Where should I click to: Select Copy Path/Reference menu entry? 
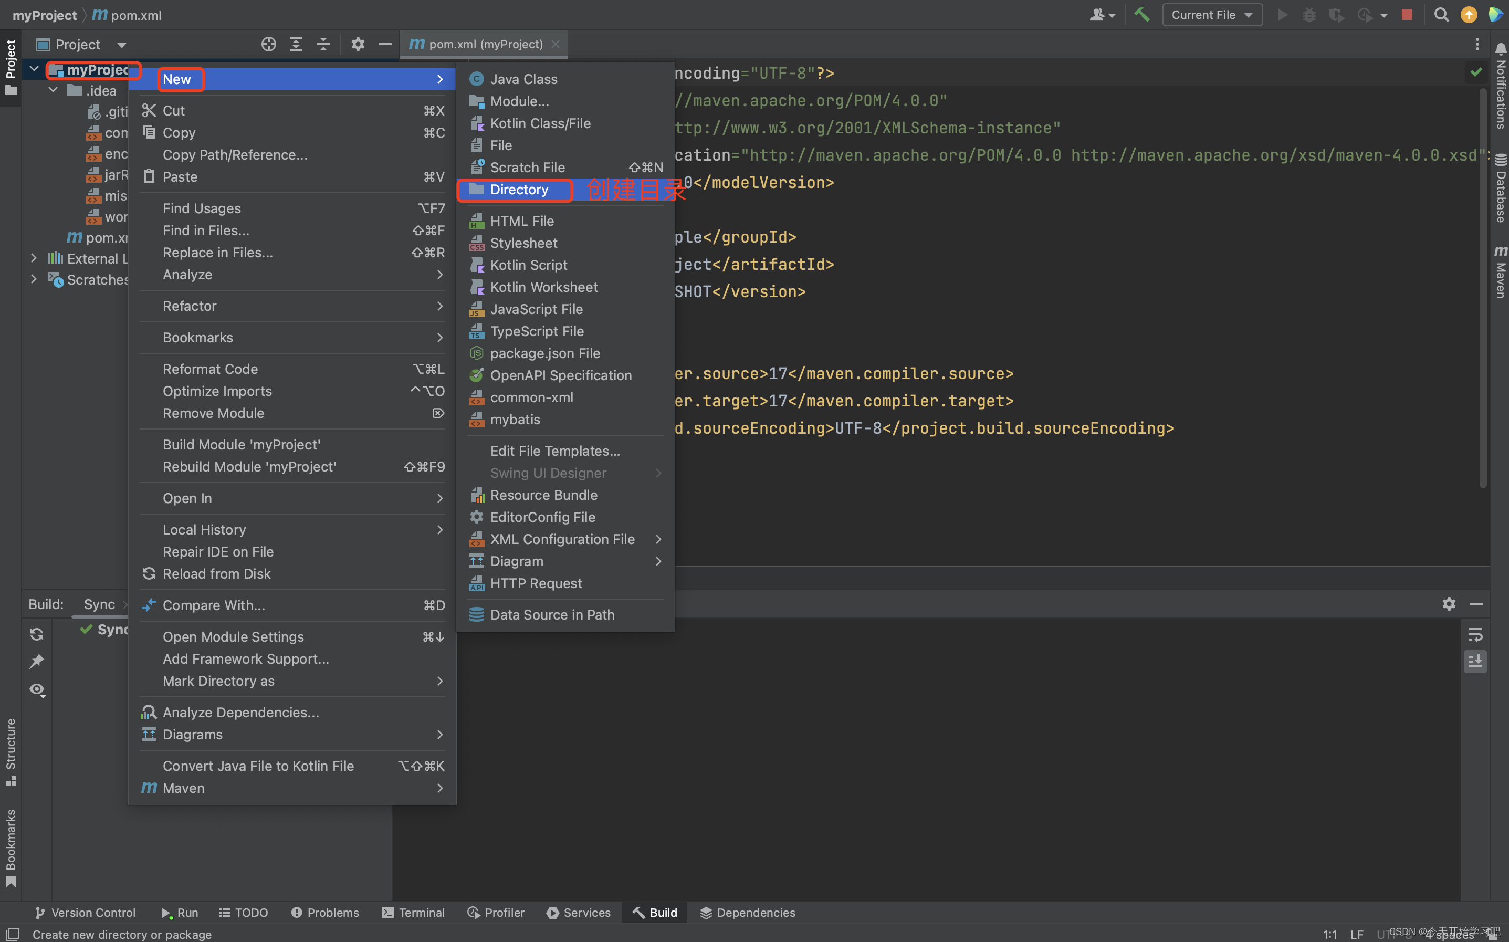[292, 154]
